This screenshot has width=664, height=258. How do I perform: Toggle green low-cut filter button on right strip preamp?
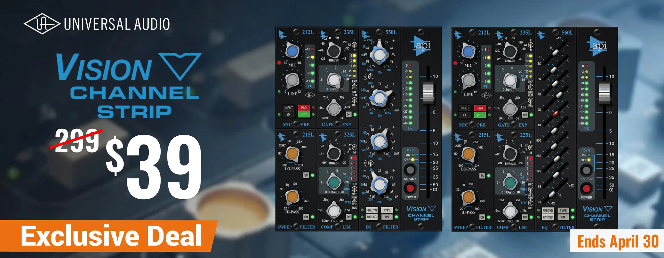click(x=480, y=115)
